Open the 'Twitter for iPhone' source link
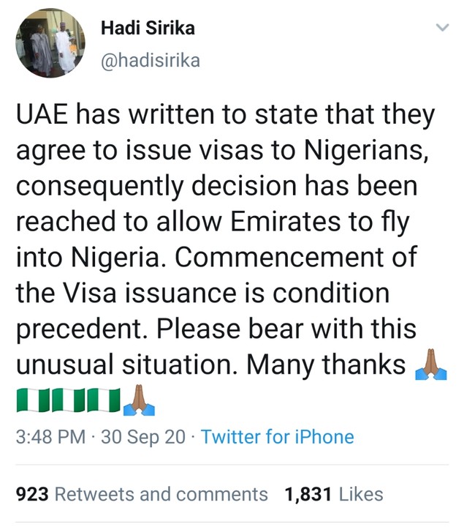The image size is (464, 527). (x=277, y=438)
